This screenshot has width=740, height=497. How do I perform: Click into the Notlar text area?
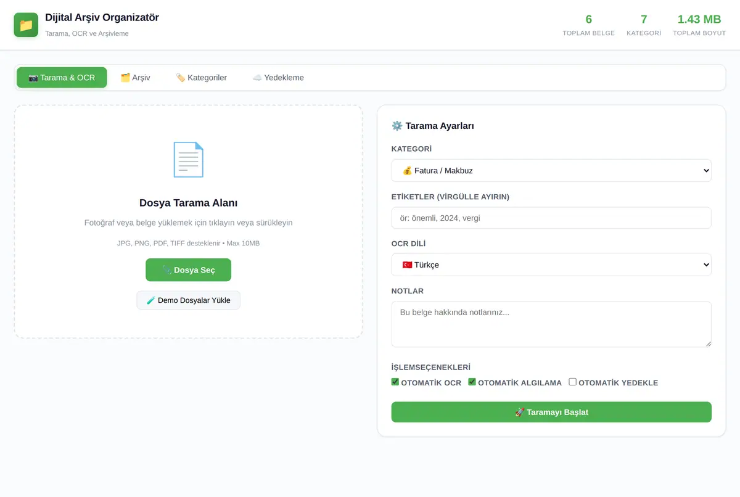pyautogui.click(x=551, y=324)
